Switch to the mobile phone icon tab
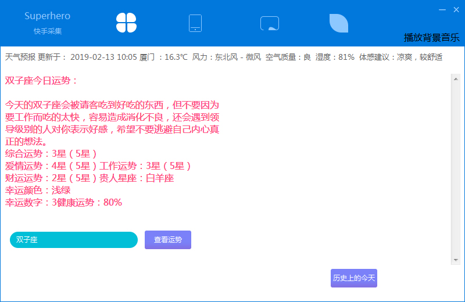The image size is (465, 302). [x=195, y=23]
